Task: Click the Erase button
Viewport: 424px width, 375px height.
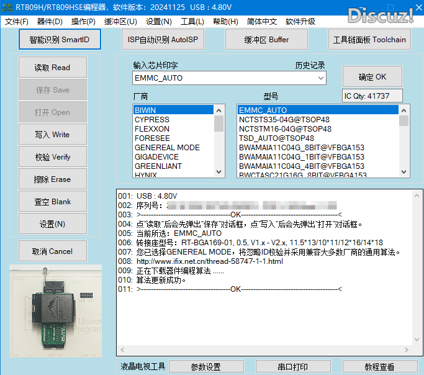Action: [x=53, y=179]
